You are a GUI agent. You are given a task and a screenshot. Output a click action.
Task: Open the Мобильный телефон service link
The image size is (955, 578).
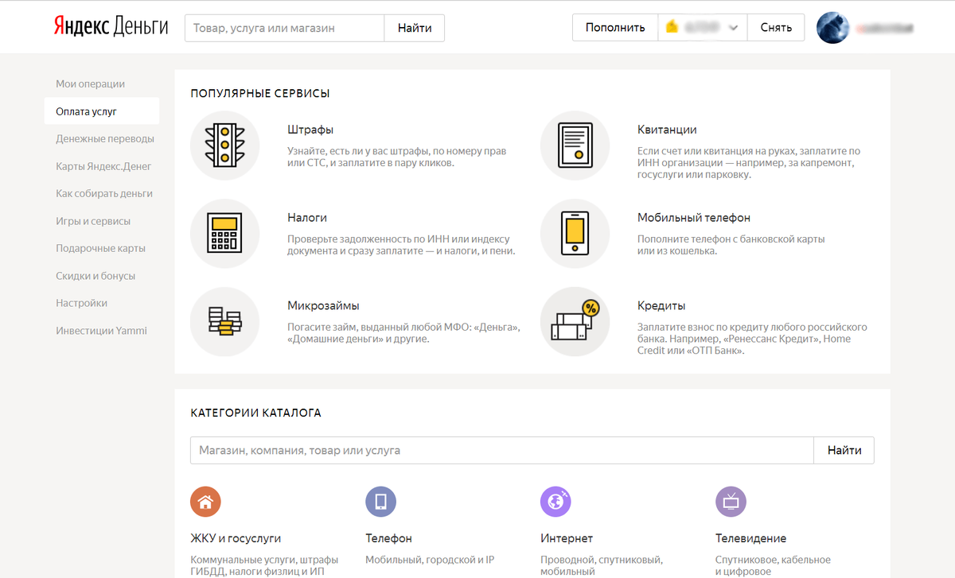pyautogui.click(x=694, y=217)
